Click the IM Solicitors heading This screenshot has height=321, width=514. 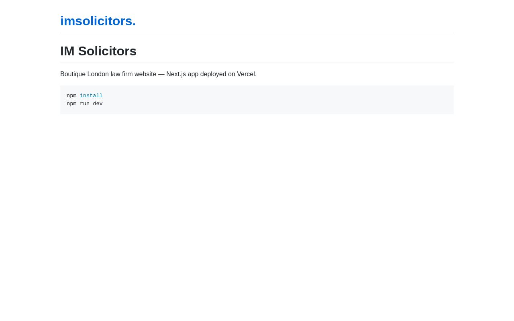click(x=98, y=51)
